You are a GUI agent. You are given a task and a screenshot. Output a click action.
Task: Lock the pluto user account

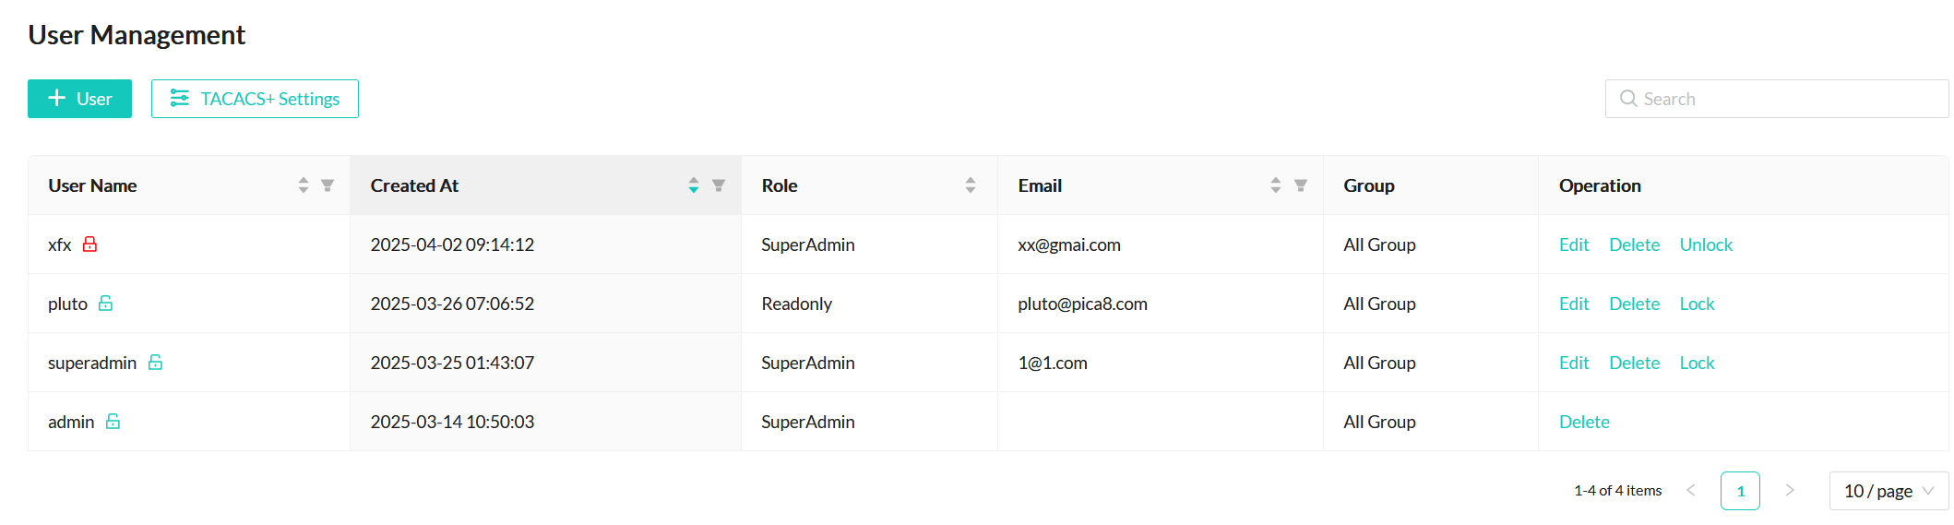[x=1697, y=304]
